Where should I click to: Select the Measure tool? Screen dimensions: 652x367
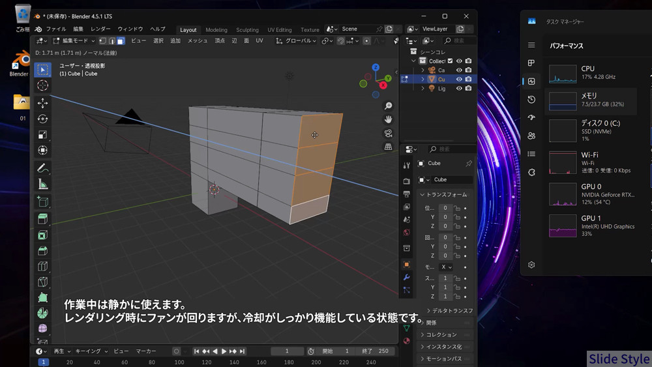42,184
